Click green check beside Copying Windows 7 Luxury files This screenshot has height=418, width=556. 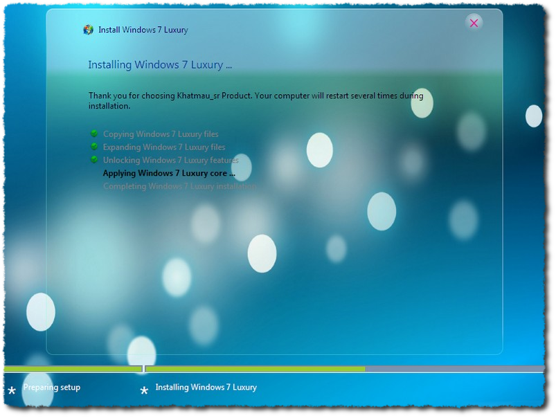coord(94,134)
